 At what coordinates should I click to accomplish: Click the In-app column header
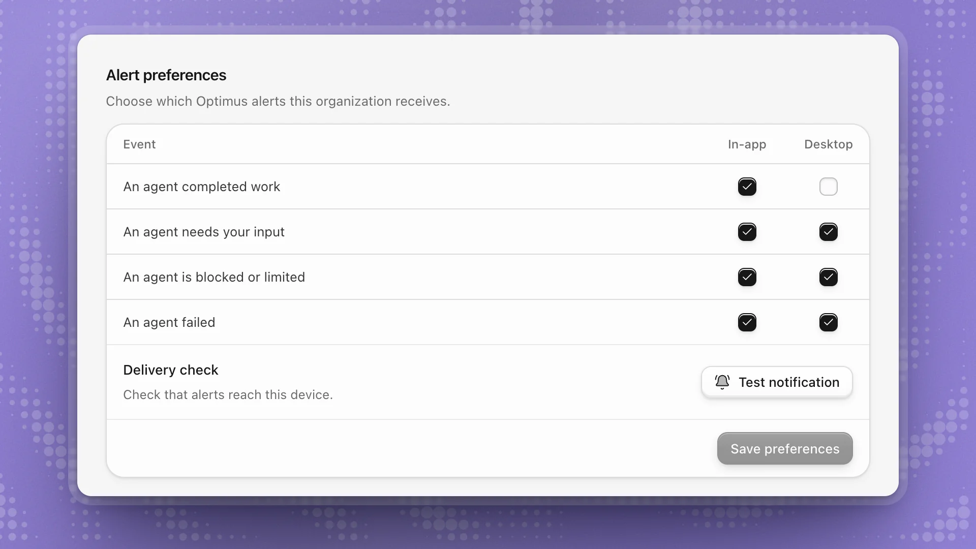coord(747,144)
